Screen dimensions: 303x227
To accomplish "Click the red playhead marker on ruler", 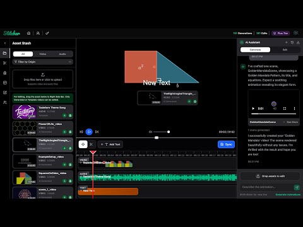I will tap(93, 152).
